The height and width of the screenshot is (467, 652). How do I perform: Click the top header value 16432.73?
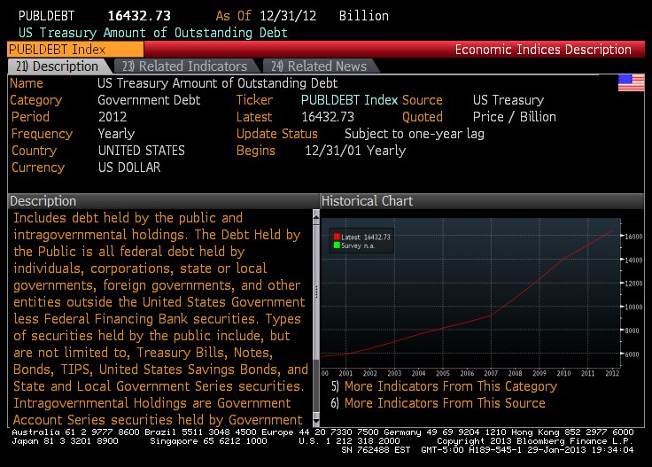coord(139,16)
